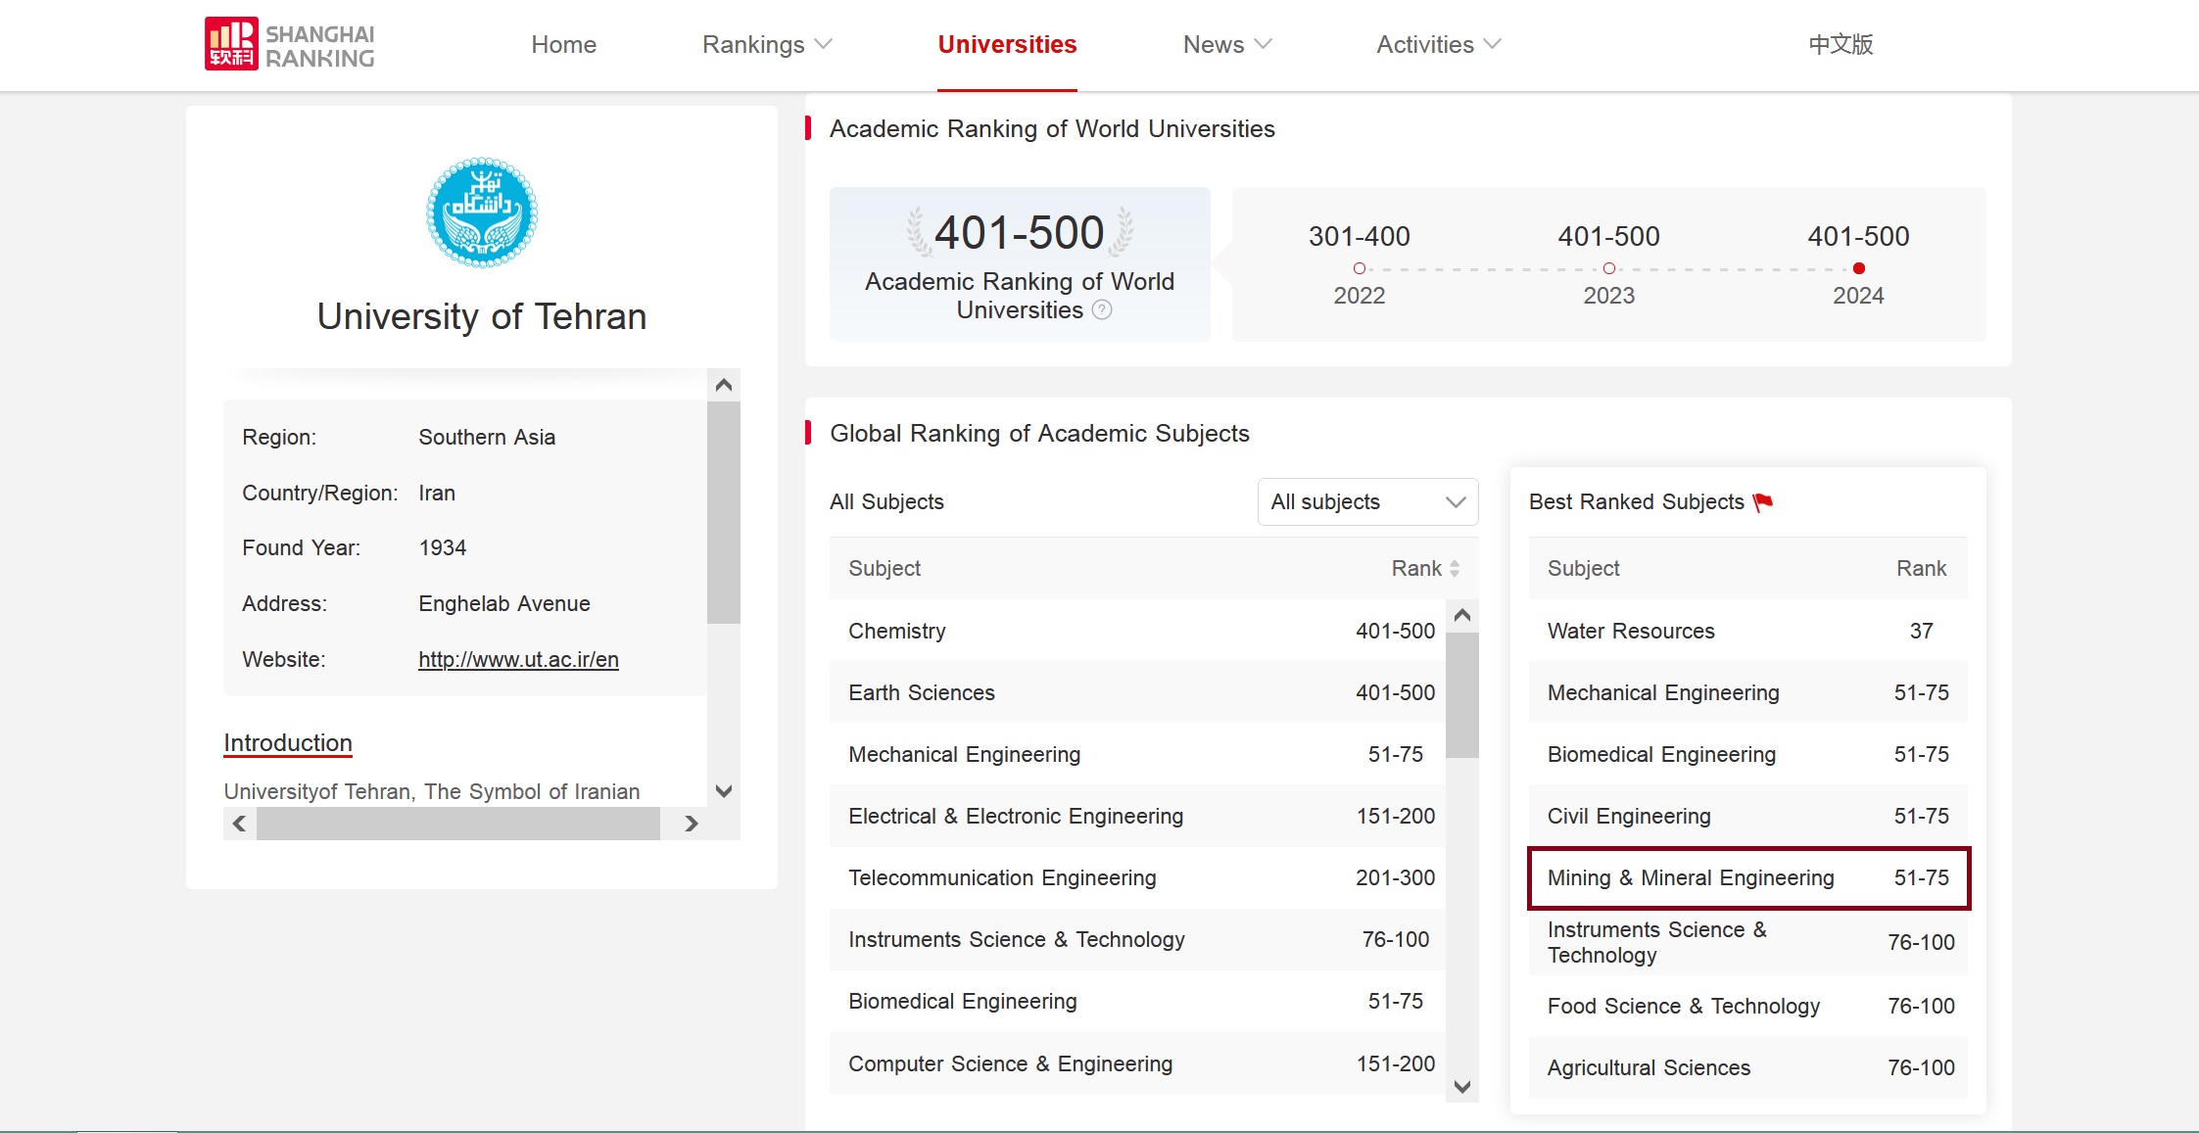This screenshot has width=2199, height=1133.
Task: Click the Computer Science & Engineering row
Action: pos(1137,1063)
